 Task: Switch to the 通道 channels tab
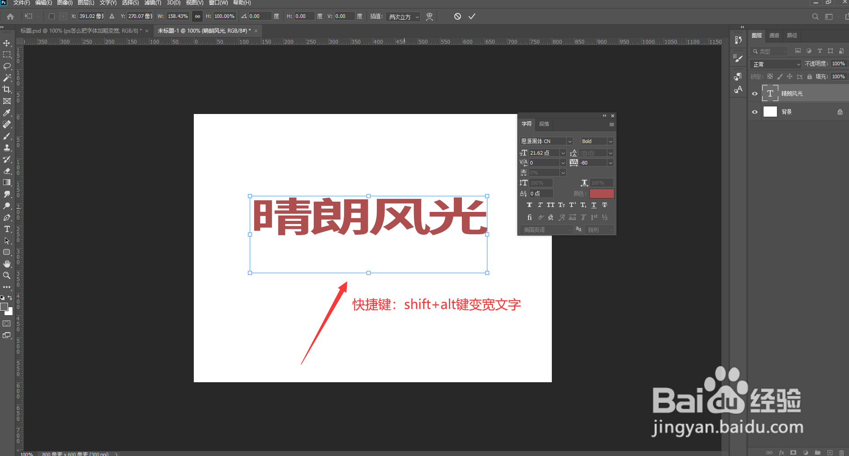coord(774,35)
